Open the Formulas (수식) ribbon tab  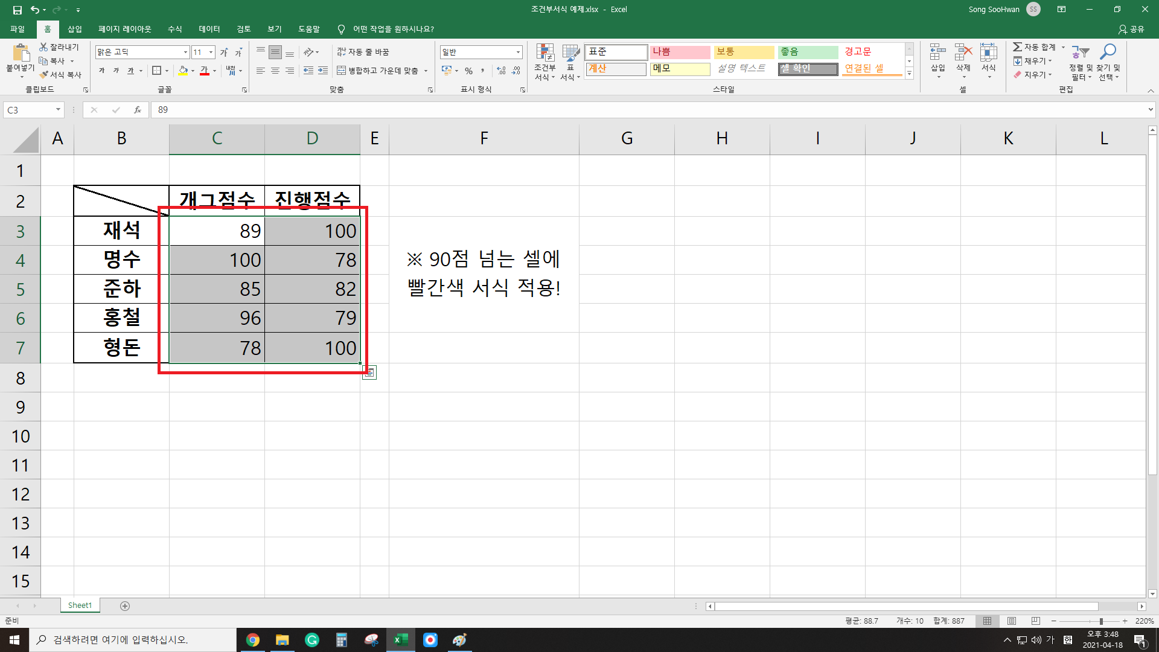[174, 29]
